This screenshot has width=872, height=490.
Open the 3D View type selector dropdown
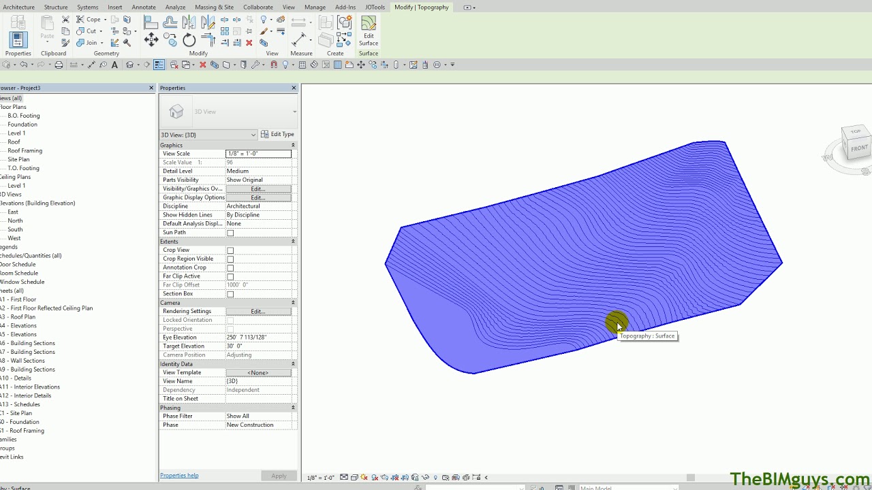click(294, 112)
